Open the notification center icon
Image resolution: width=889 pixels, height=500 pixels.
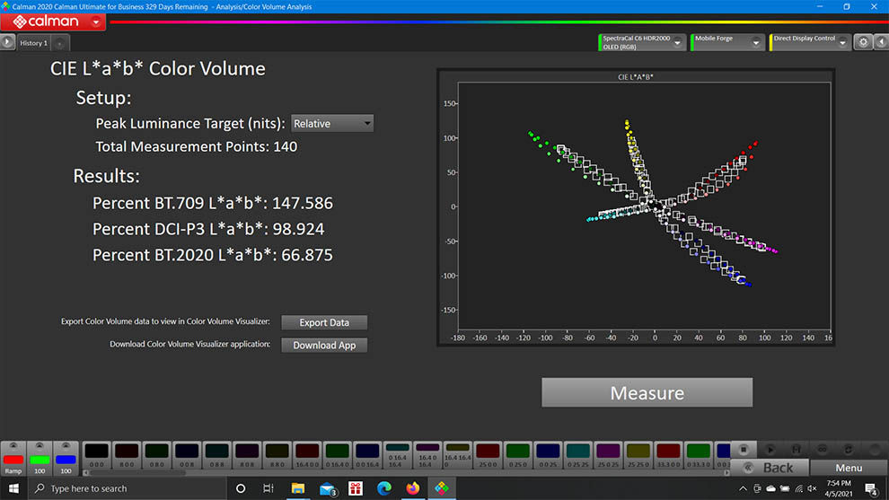pos(871,488)
